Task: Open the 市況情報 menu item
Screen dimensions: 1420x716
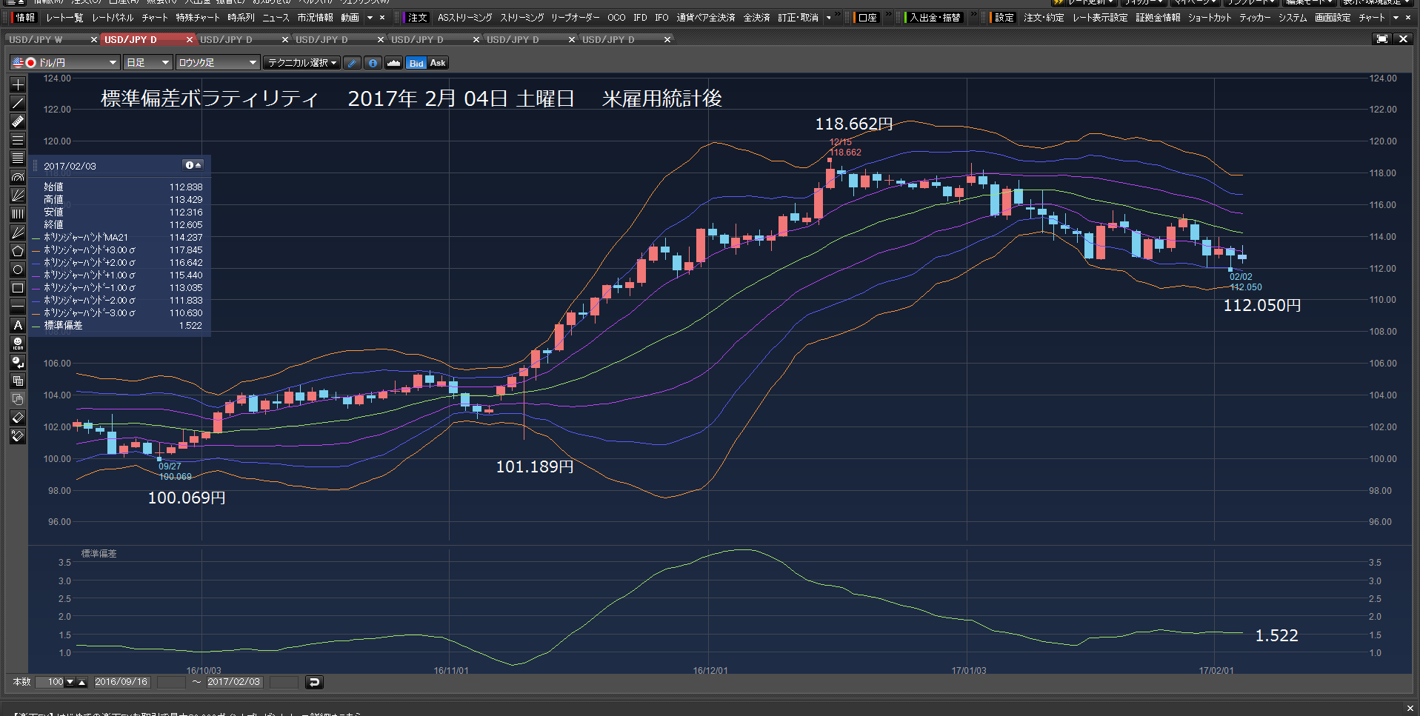Action: pos(315,18)
